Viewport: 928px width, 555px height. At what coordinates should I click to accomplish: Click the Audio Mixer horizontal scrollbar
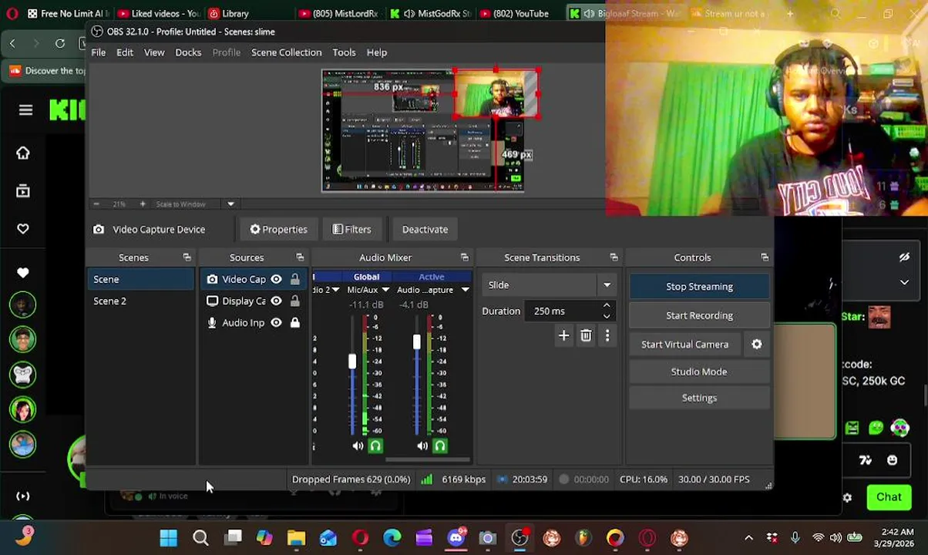tap(428, 460)
